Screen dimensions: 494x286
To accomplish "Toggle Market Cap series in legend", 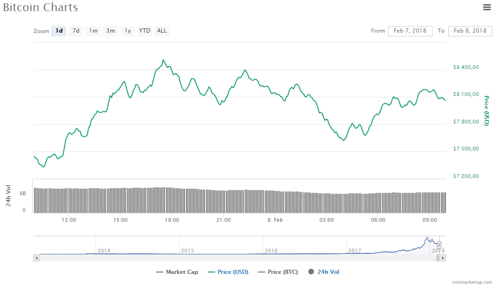I will coord(177,272).
